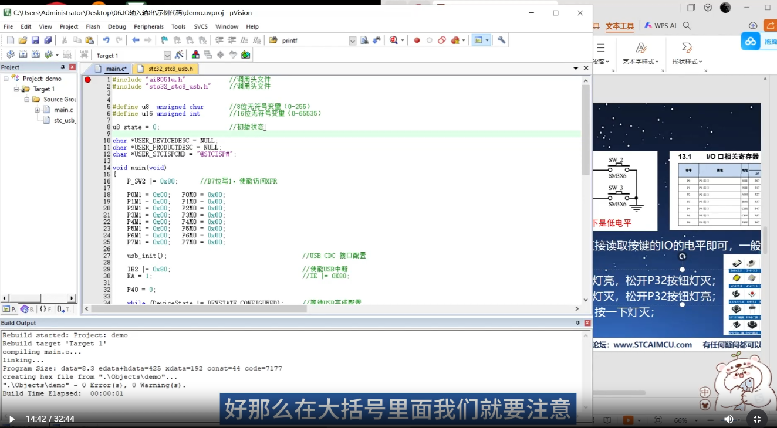Screen dimensions: 777x428
Task: Click the Project panel horizontal scrollbar
Action: tap(39, 298)
